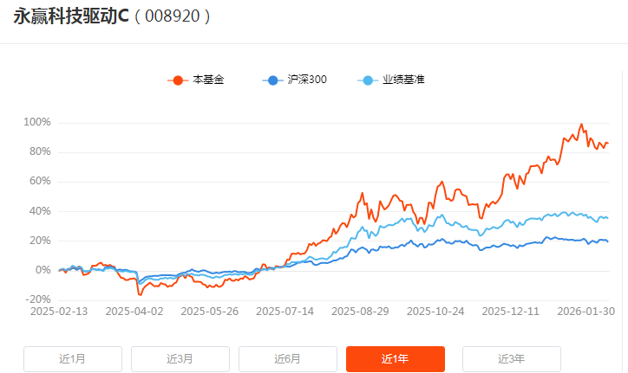Switch chart to 近3年 range
Screen dimensions: 628x373
[x=512, y=358]
